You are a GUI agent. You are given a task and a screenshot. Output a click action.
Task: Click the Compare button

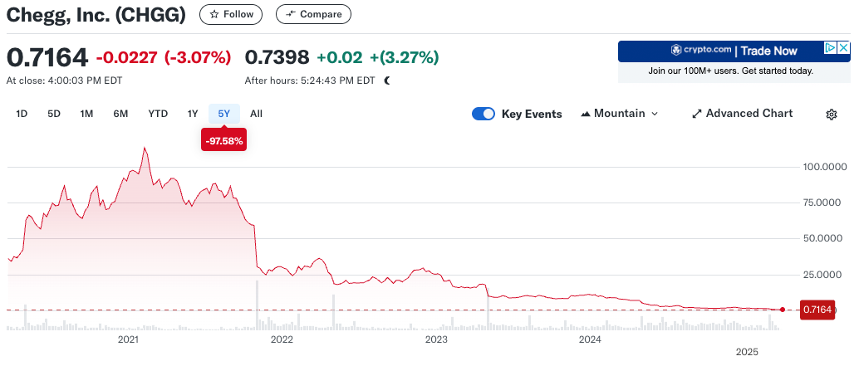[x=313, y=14]
